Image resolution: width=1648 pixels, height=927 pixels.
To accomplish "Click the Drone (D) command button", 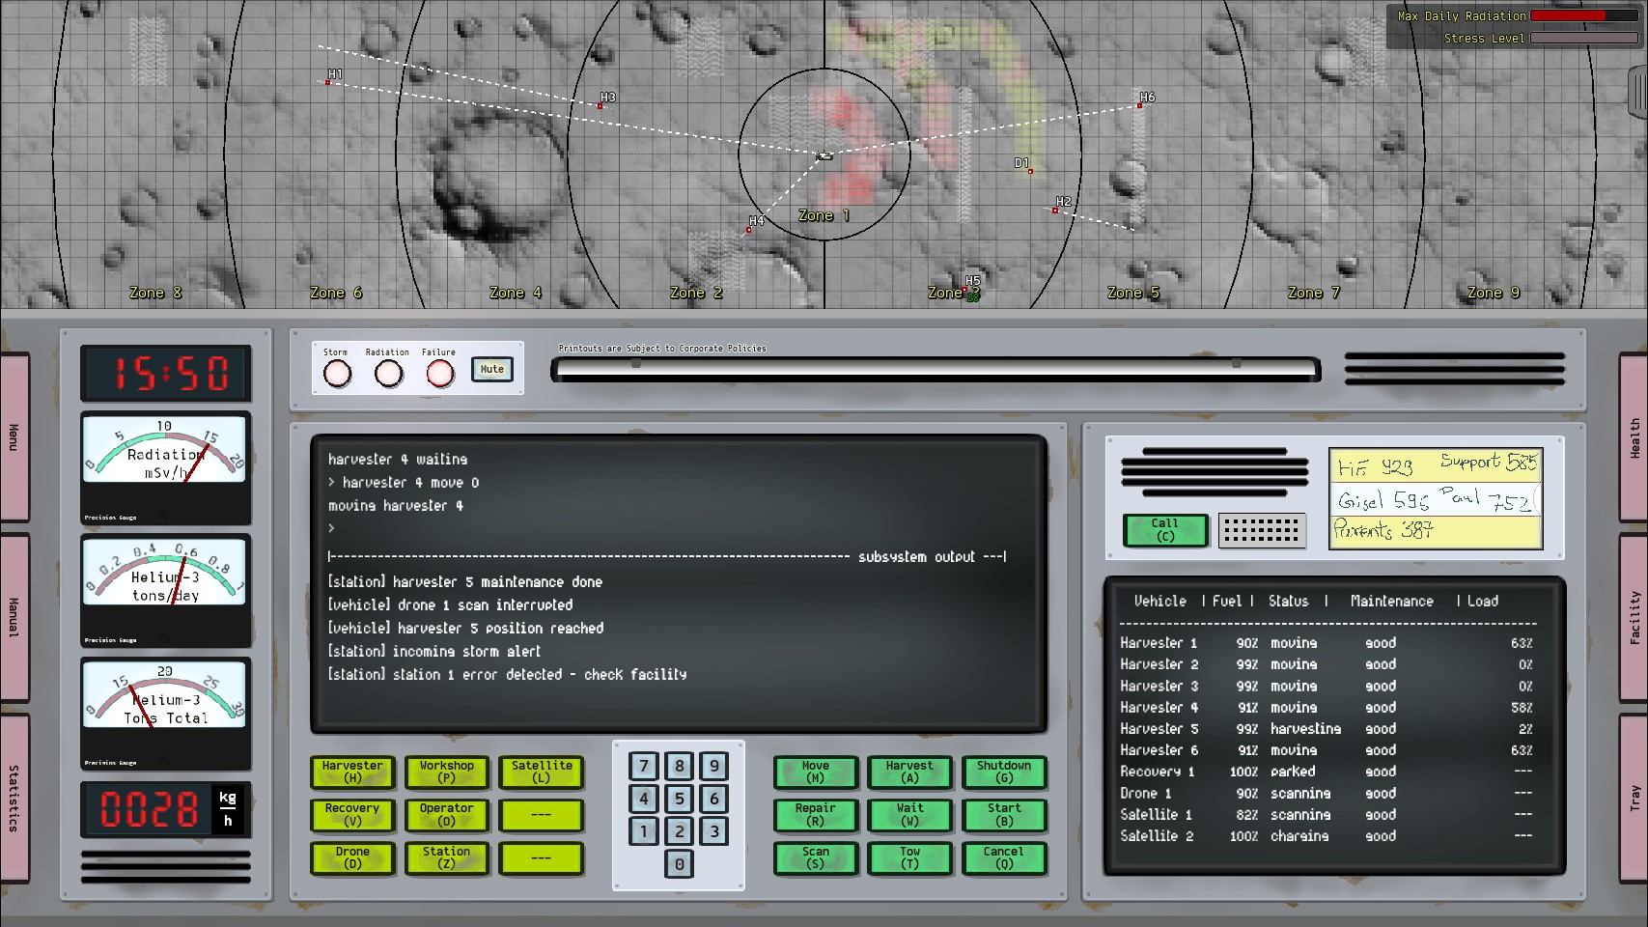I will point(352,857).
